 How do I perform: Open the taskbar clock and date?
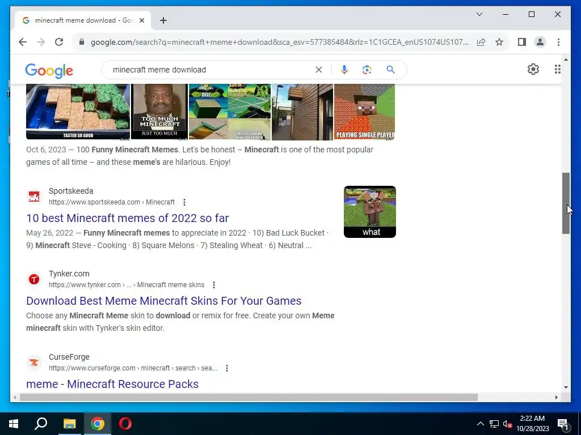pos(532,424)
